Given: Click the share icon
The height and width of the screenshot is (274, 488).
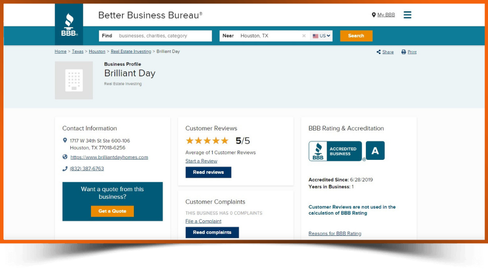Looking at the screenshot, I should click(x=378, y=52).
